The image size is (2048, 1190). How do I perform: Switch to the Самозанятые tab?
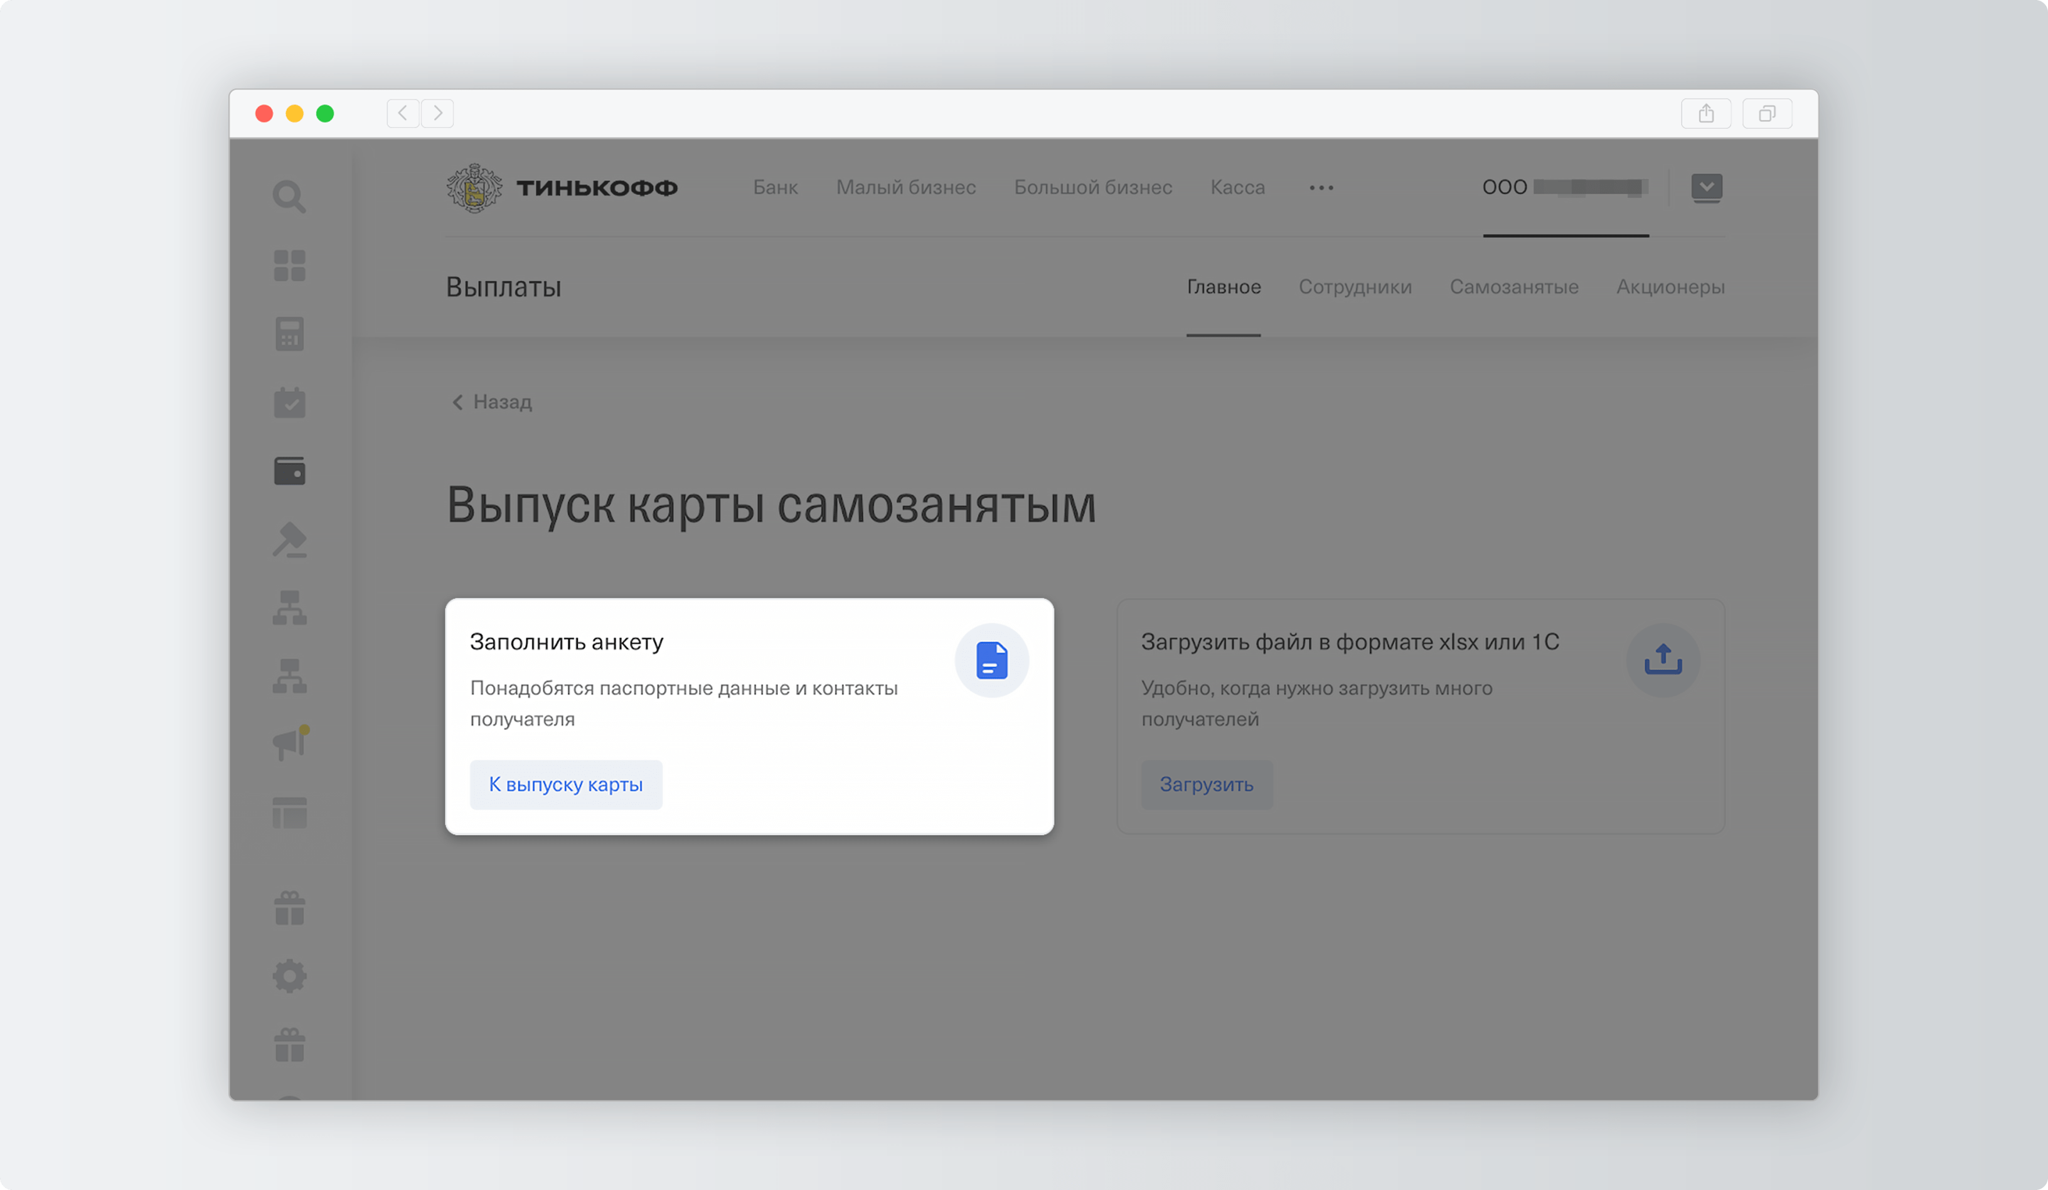click(x=1513, y=287)
